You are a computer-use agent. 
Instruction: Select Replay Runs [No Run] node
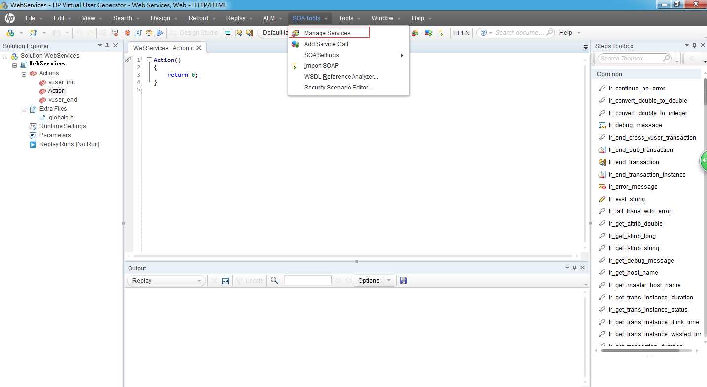69,144
